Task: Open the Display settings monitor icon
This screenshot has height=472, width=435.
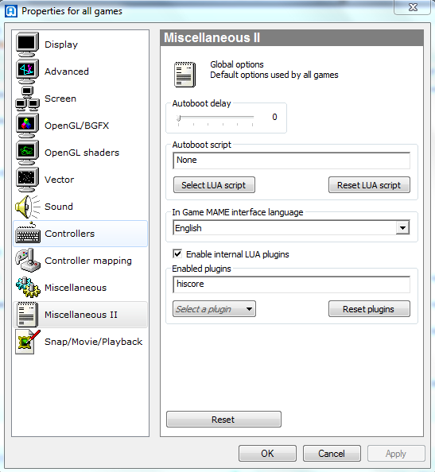Action: click(x=27, y=44)
